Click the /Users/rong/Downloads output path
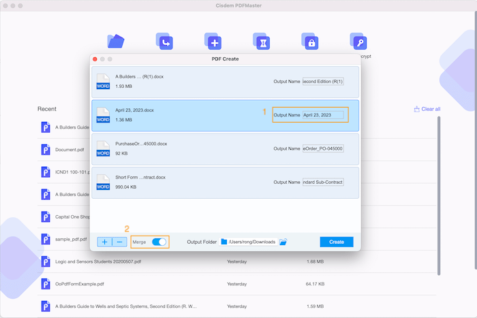Viewport: 477px width, 318px height. [x=252, y=242]
